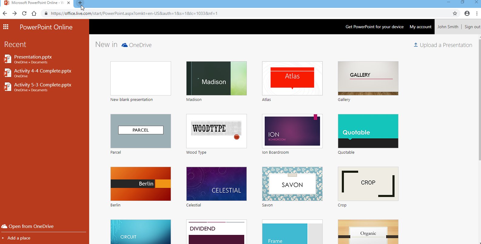Choose the Dividend theme thumbnail

coord(217,232)
